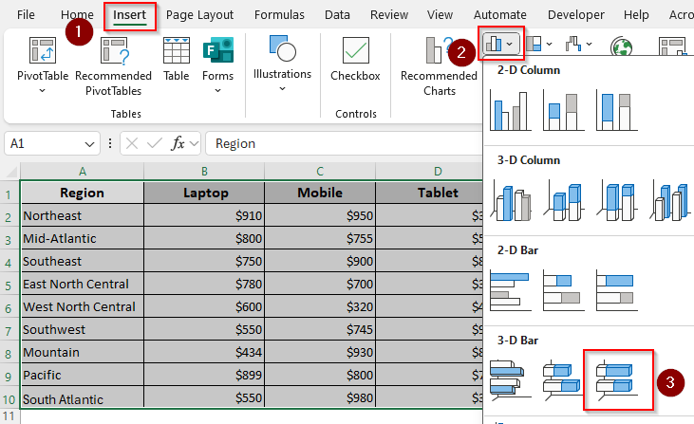The width and height of the screenshot is (694, 424).
Task: Select the Northeast cell
Action: point(83,215)
